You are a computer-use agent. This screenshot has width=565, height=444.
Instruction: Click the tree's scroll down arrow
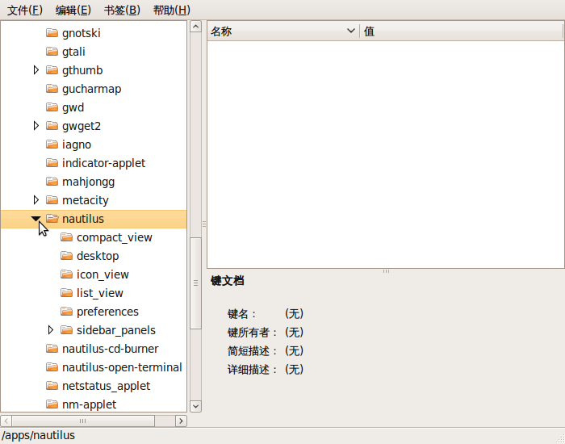click(x=195, y=406)
